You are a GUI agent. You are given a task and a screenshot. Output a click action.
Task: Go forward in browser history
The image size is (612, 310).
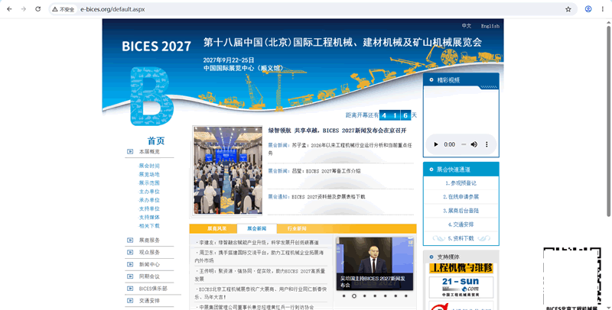[x=24, y=9]
